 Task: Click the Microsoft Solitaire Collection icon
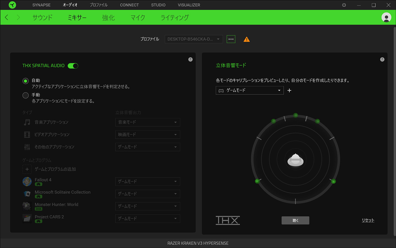[x=27, y=194]
